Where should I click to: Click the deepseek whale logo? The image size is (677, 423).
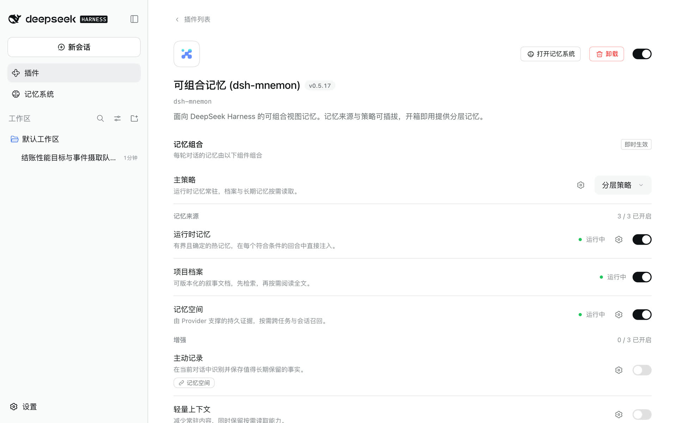15,19
